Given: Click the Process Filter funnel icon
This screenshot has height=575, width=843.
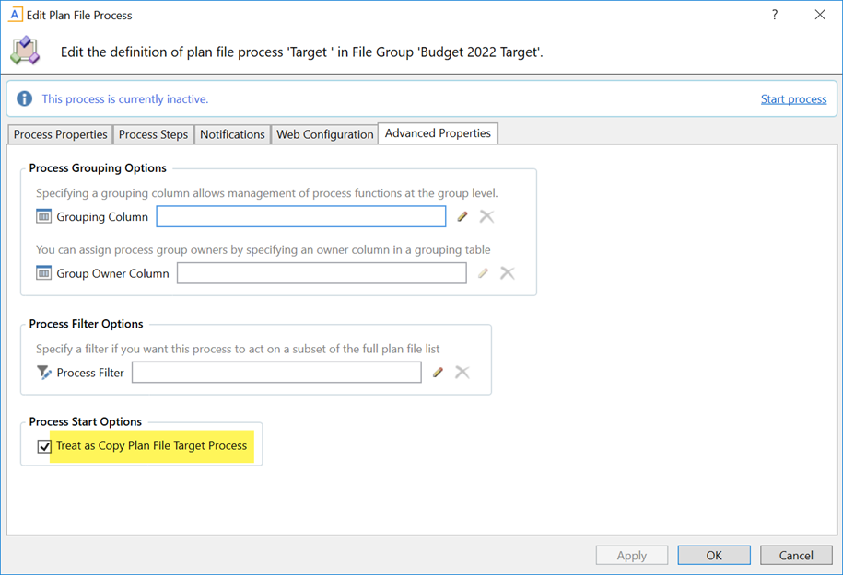Looking at the screenshot, I should click(44, 373).
